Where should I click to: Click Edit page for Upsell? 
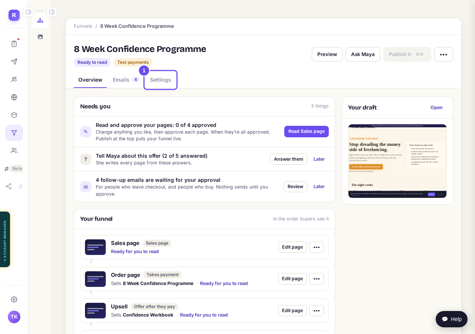tap(292, 311)
